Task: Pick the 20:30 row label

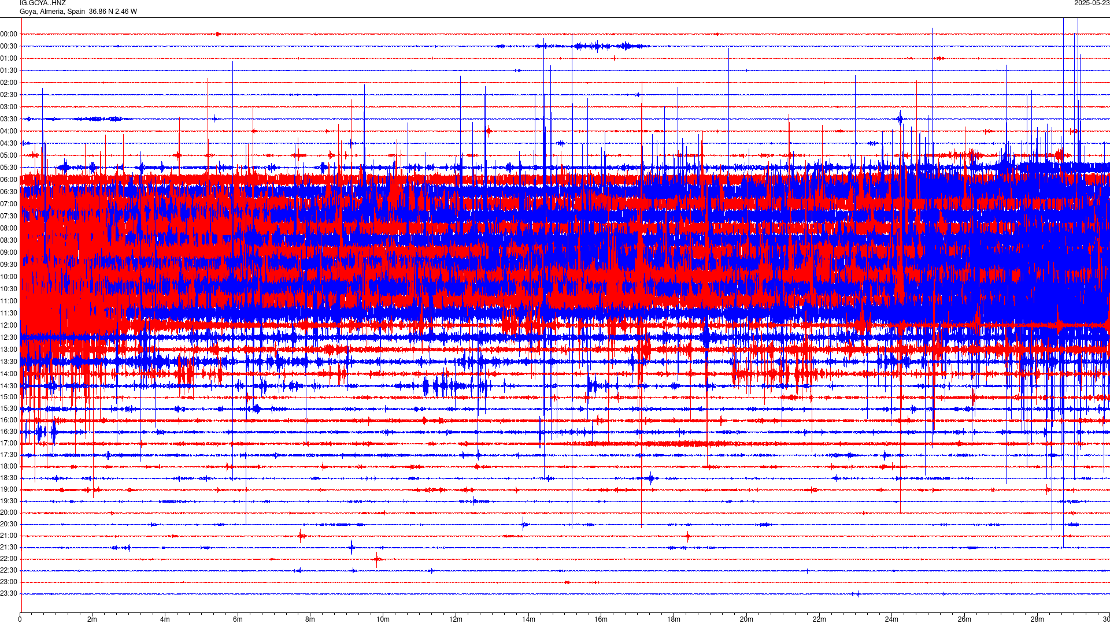Action: click(9, 525)
